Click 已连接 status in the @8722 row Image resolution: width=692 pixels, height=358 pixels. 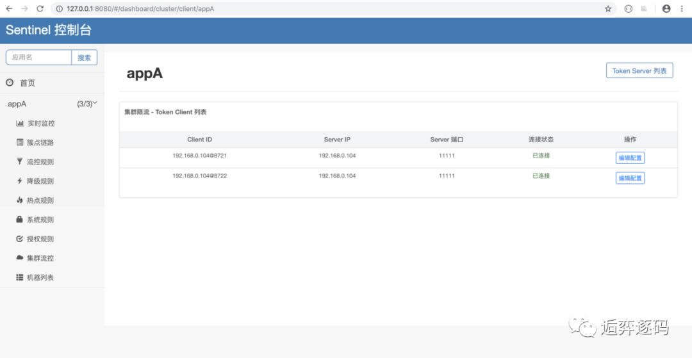[541, 175]
